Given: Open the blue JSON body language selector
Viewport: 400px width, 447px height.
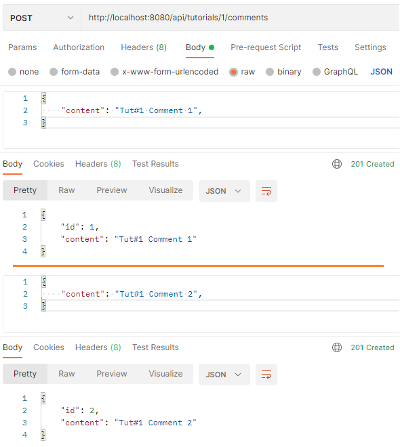Looking at the screenshot, I should pyautogui.click(x=381, y=72).
